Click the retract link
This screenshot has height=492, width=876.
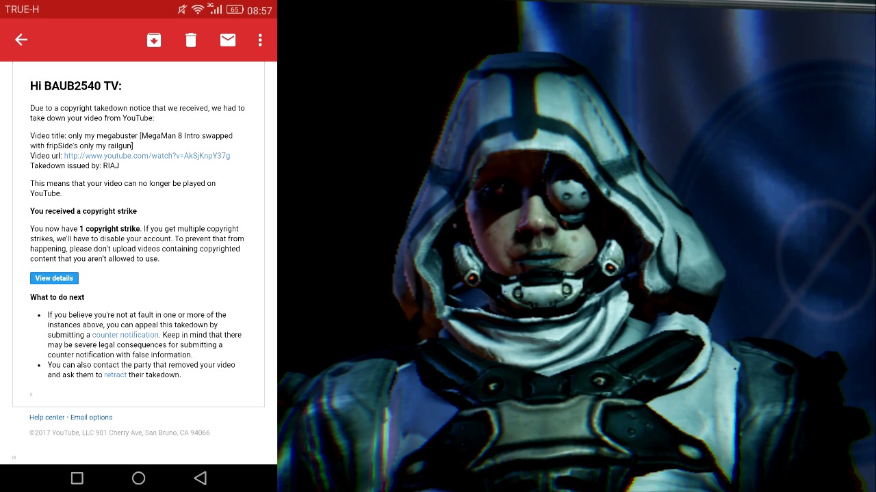click(115, 374)
